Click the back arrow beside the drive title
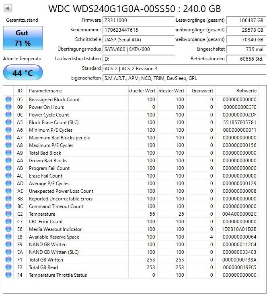The width and height of the screenshot is (269, 296). point(8,8)
